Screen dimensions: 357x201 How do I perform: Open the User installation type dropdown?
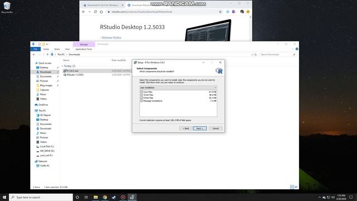tap(178, 88)
